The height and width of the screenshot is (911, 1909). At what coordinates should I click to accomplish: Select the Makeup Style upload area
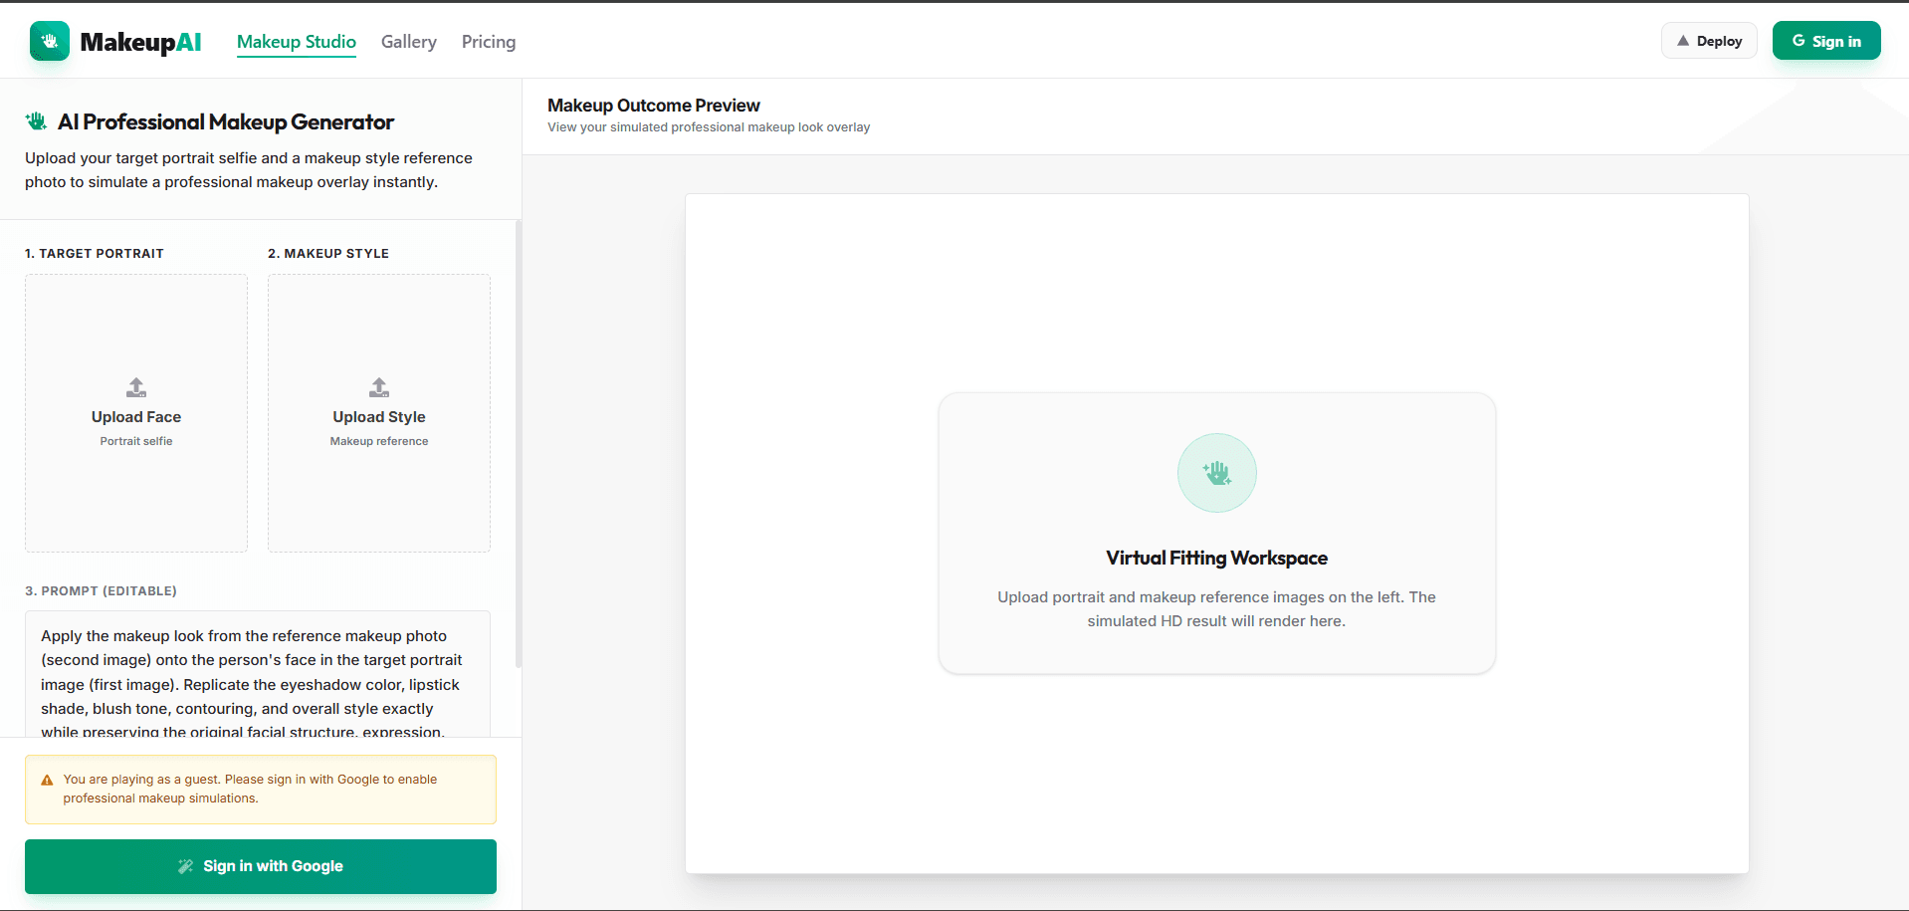(x=379, y=413)
